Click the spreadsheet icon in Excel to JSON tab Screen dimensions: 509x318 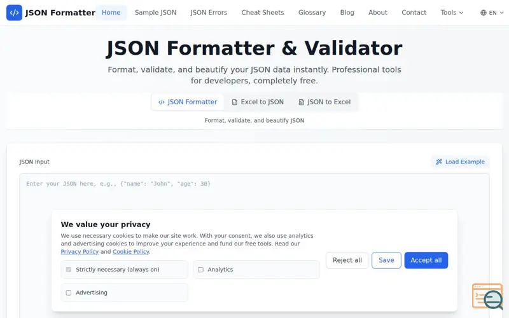tap(234, 102)
